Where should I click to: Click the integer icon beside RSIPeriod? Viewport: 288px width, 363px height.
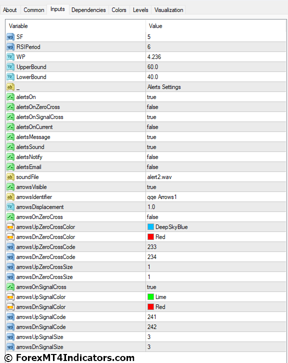(10, 47)
